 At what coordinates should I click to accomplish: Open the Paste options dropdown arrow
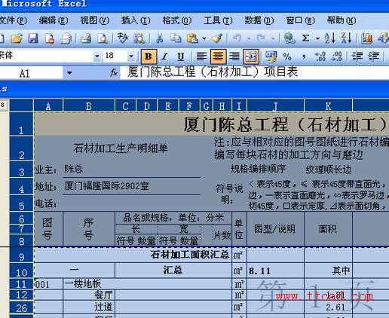[x=204, y=38]
